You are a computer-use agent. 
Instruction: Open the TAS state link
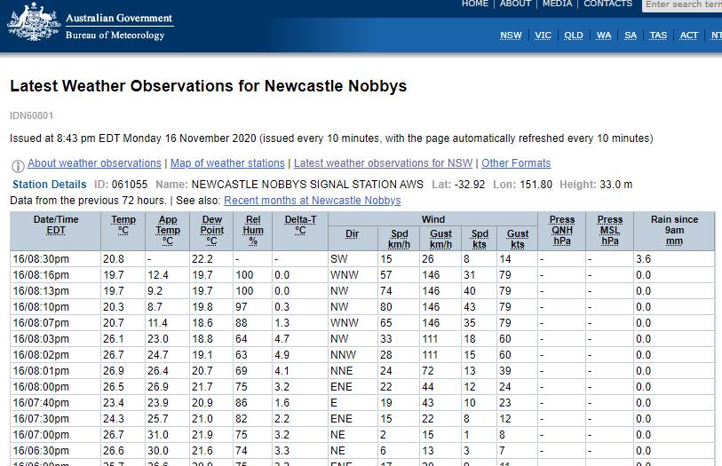click(x=658, y=36)
